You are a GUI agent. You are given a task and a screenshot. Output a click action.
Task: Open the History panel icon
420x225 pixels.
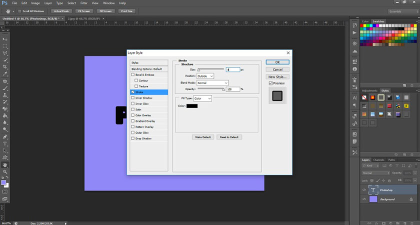tap(355, 25)
